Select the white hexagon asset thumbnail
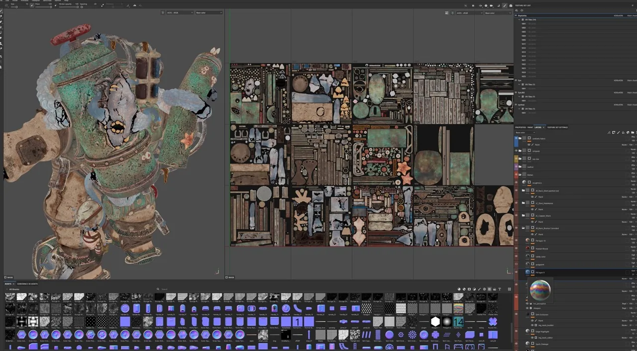Viewport: 637px width, 351px height. 435,322
